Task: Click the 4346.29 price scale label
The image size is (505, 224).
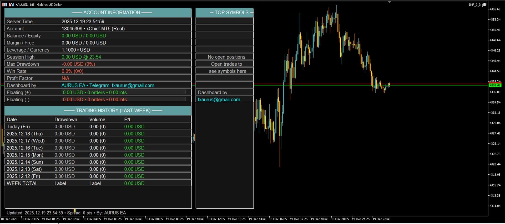Action: (495, 50)
